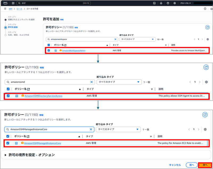The width and height of the screenshot is (213, 169).
Task: Go to previous page in (3/1190) panel
Action: pyautogui.click(x=189, y=129)
